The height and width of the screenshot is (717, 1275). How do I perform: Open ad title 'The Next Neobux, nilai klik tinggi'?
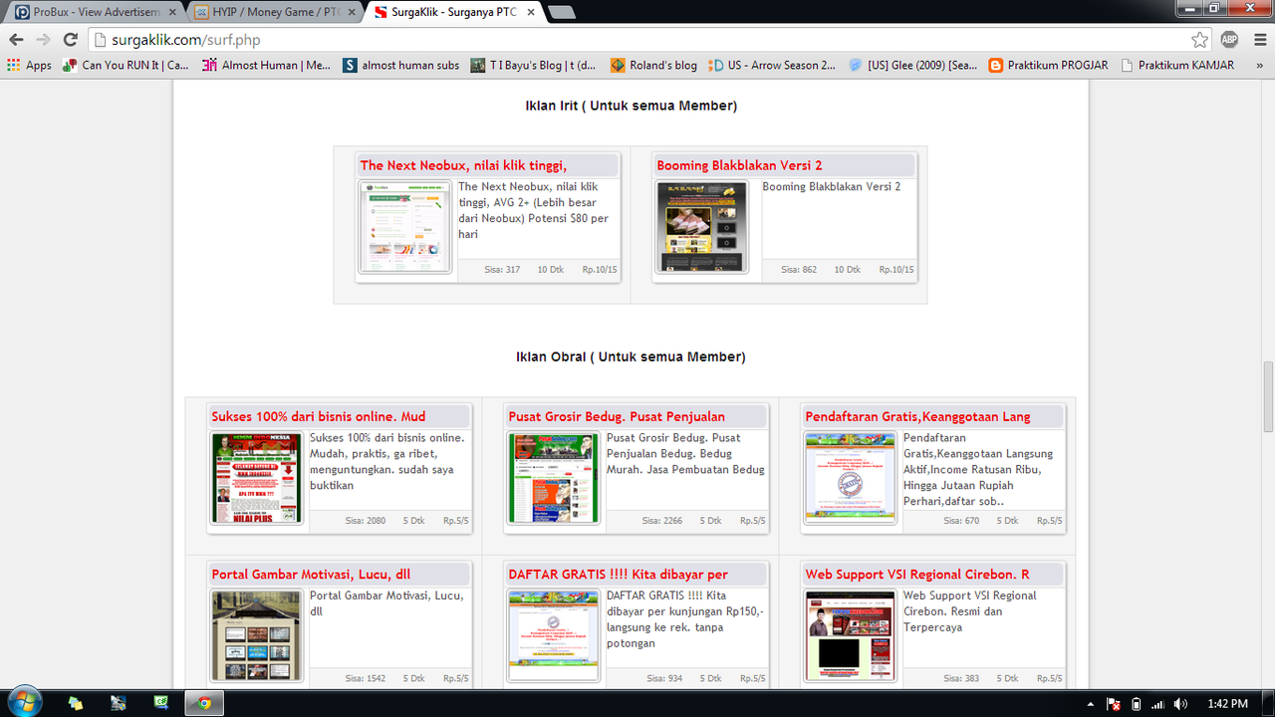(x=464, y=165)
